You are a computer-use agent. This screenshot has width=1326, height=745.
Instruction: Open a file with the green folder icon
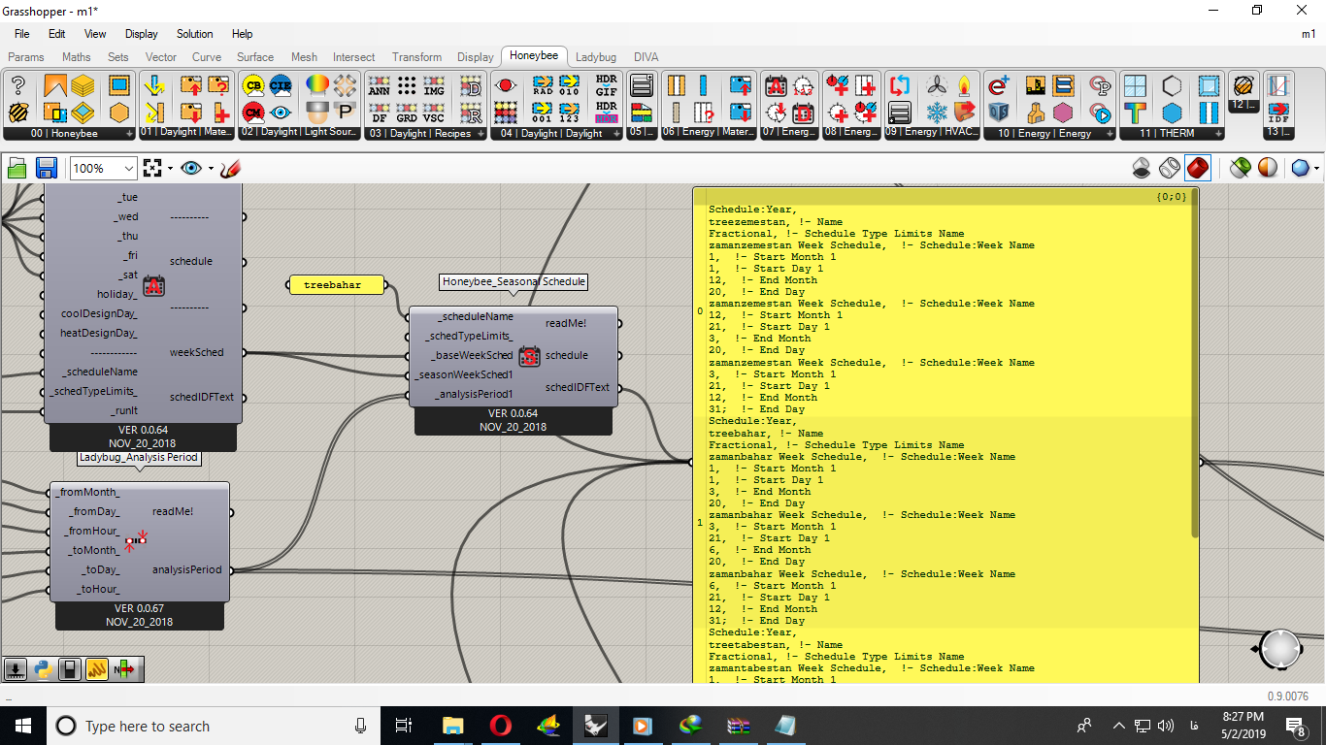tap(17, 168)
